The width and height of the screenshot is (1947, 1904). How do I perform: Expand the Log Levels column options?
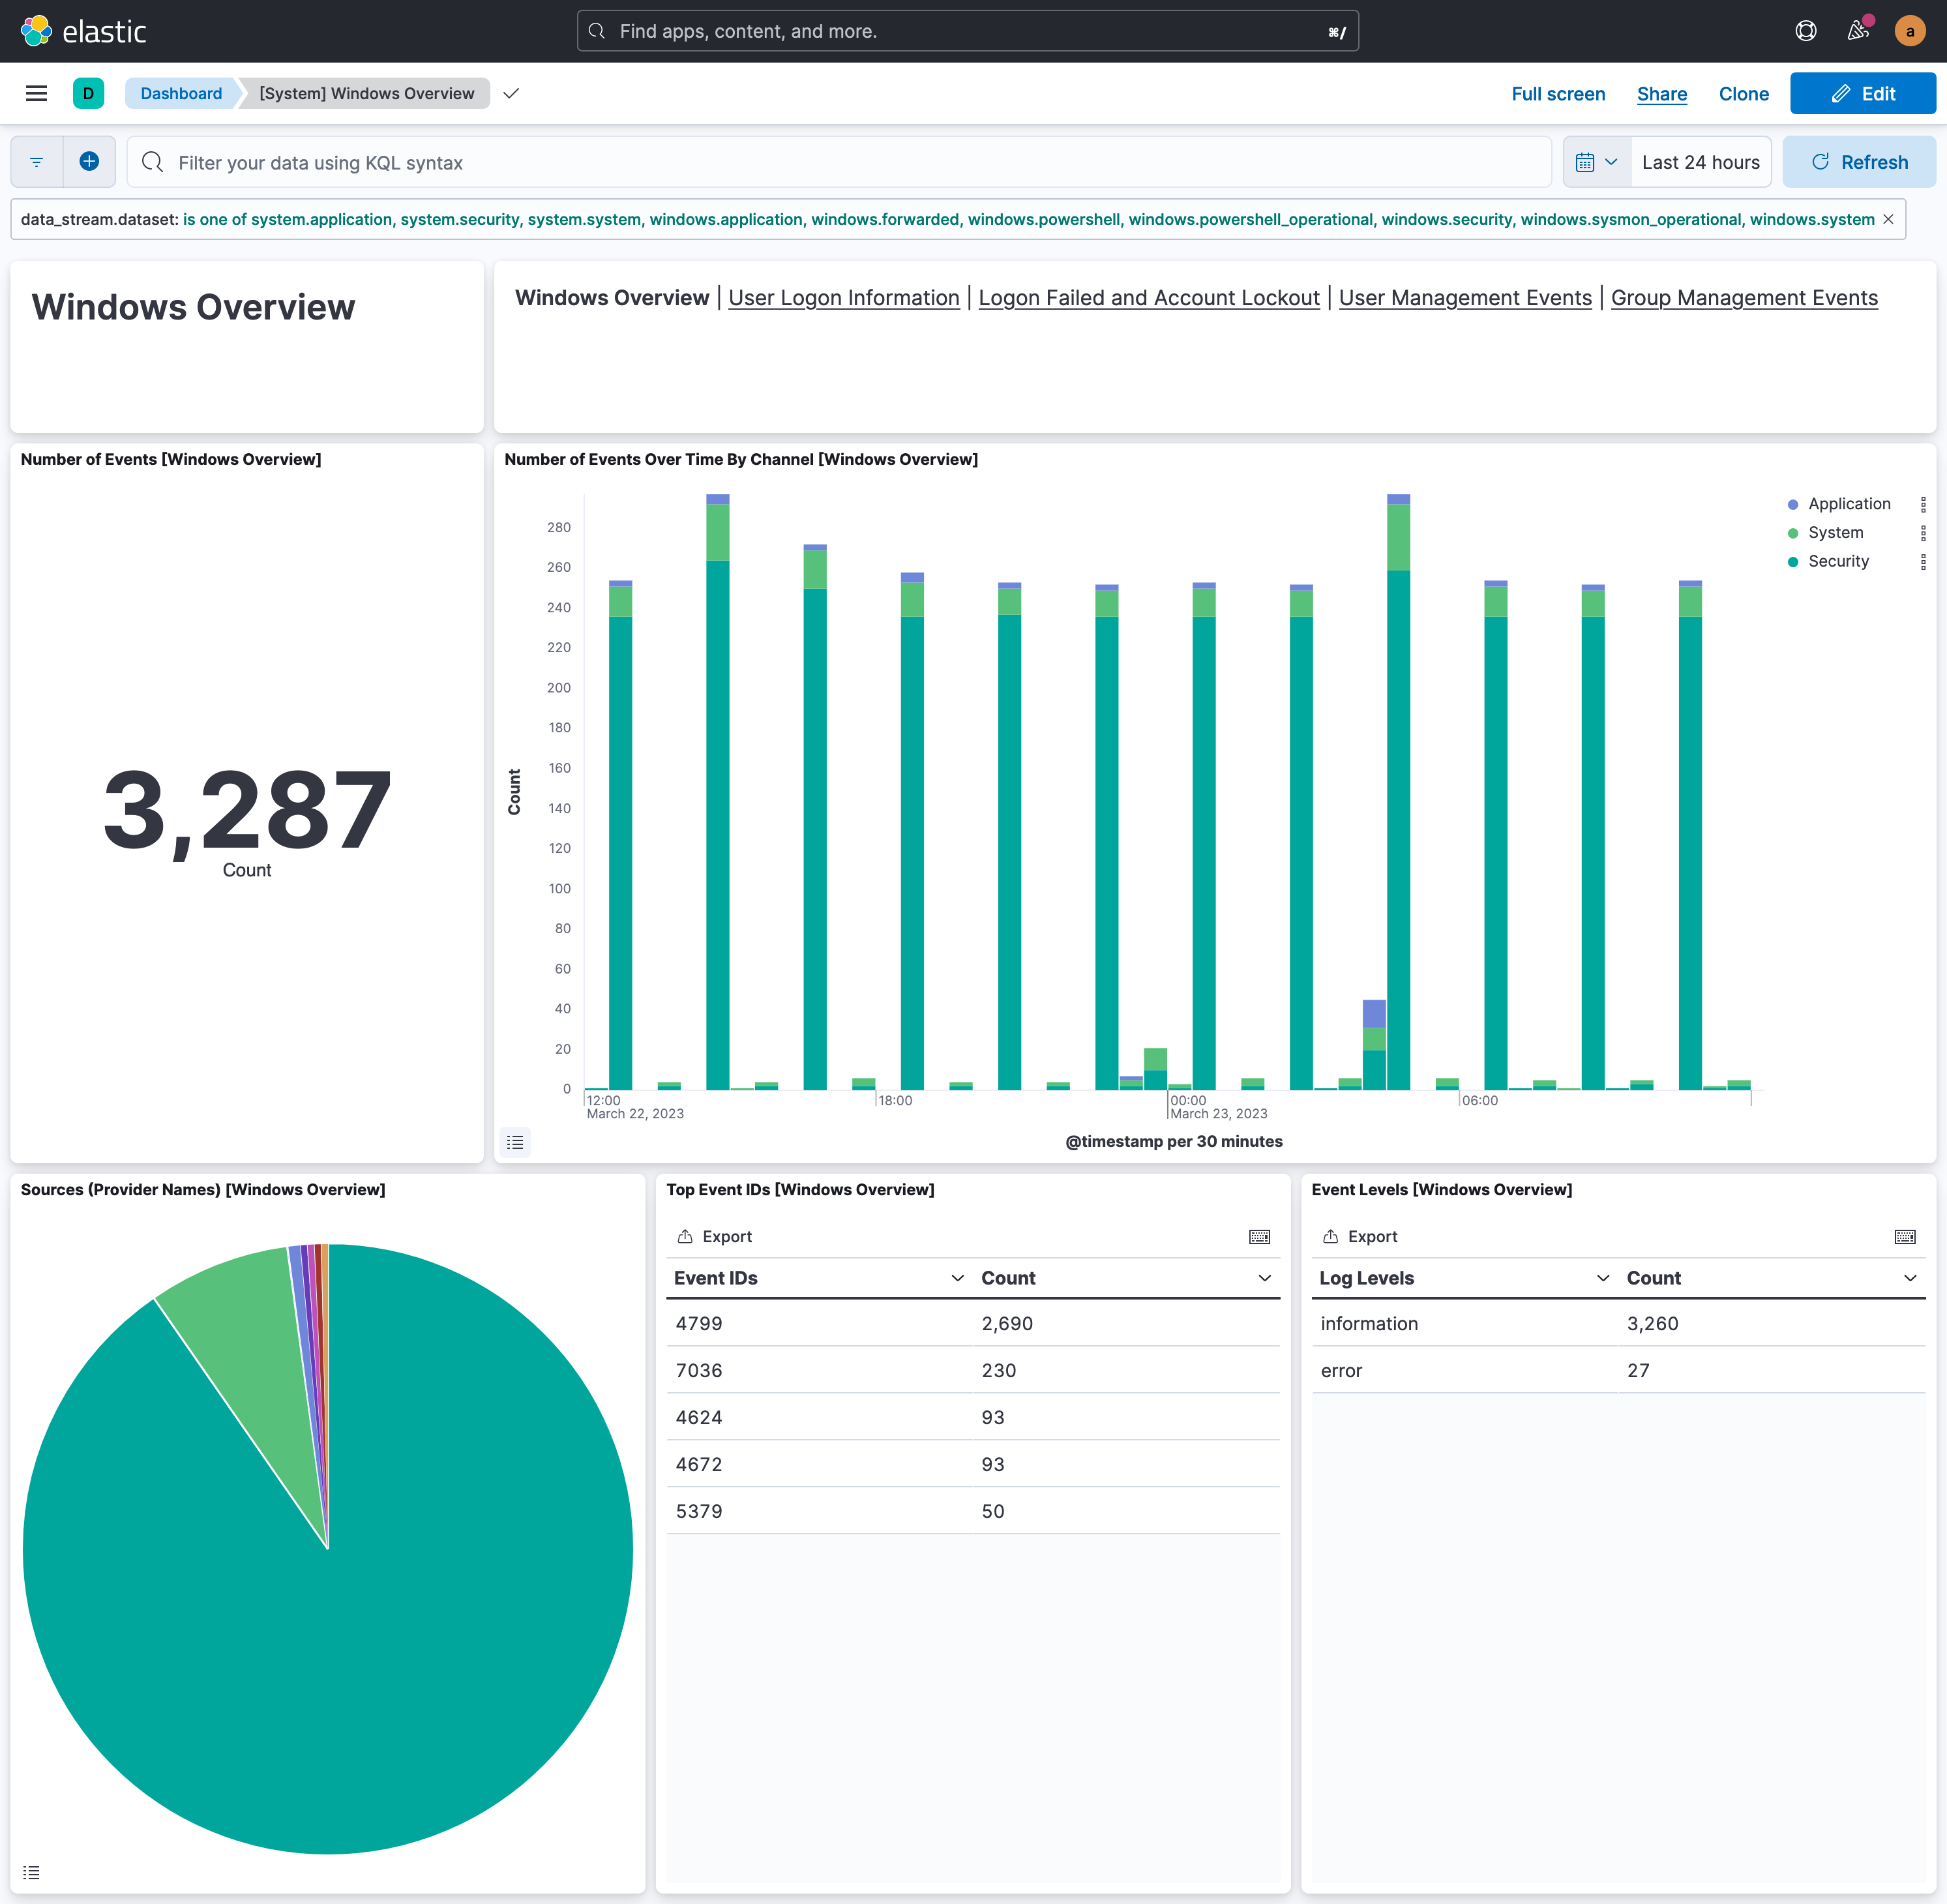[1603, 1278]
